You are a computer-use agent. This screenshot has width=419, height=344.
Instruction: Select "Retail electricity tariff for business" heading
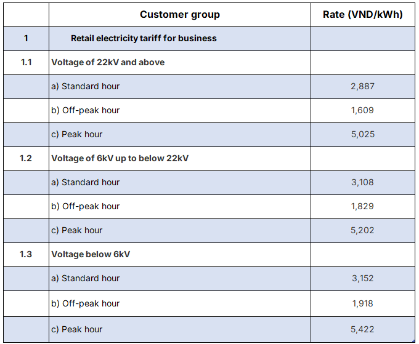pyautogui.click(x=144, y=38)
